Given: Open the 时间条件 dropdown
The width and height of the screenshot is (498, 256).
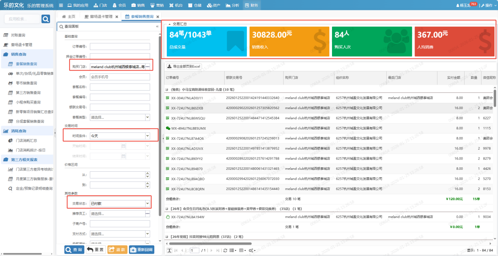Looking at the screenshot, I should pos(148,136).
